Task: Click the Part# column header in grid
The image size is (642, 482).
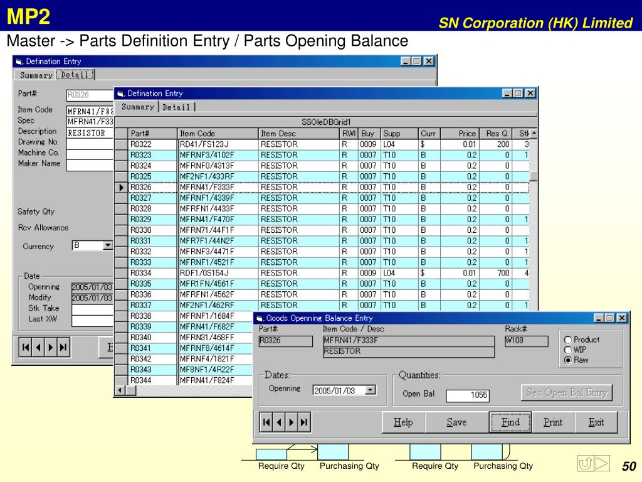Action: click(x=153, y=134)
